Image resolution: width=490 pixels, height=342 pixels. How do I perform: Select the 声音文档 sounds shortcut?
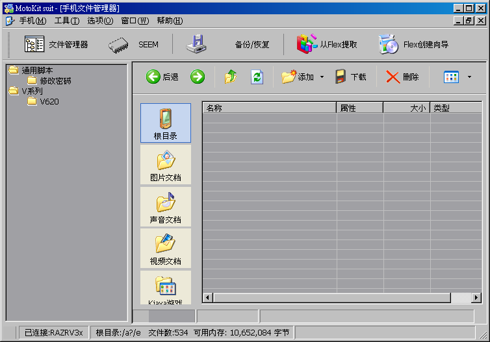pyautogui.click(x=166, y=206)
